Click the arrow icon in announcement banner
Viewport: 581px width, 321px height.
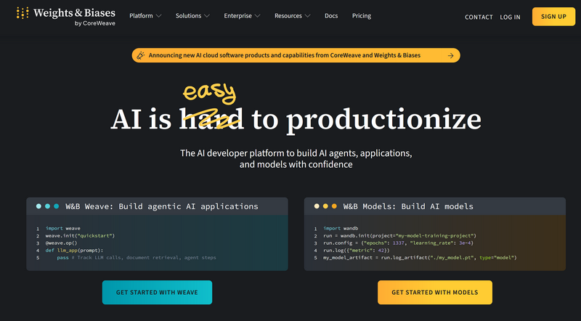pos(450,56)
